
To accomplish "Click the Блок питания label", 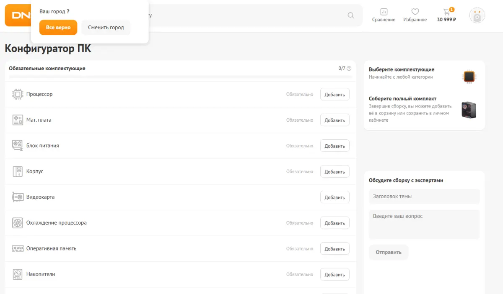I will coord(43,146).
